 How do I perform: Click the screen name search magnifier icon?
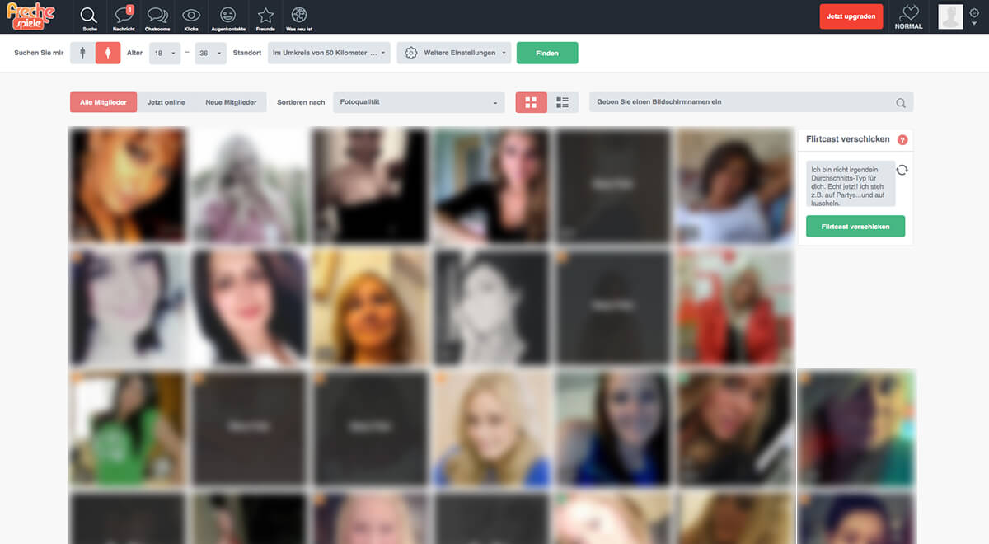[901, 103]
